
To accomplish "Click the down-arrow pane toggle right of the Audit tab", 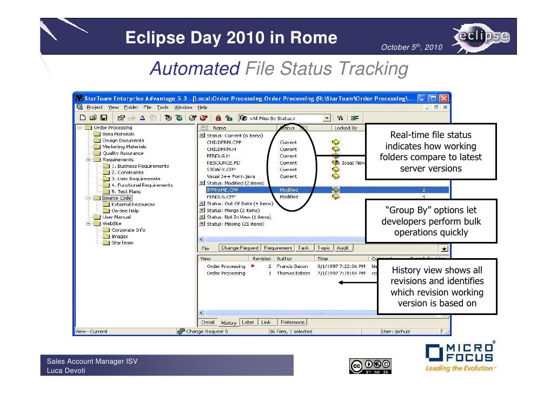I will click(x=444, y=248).
